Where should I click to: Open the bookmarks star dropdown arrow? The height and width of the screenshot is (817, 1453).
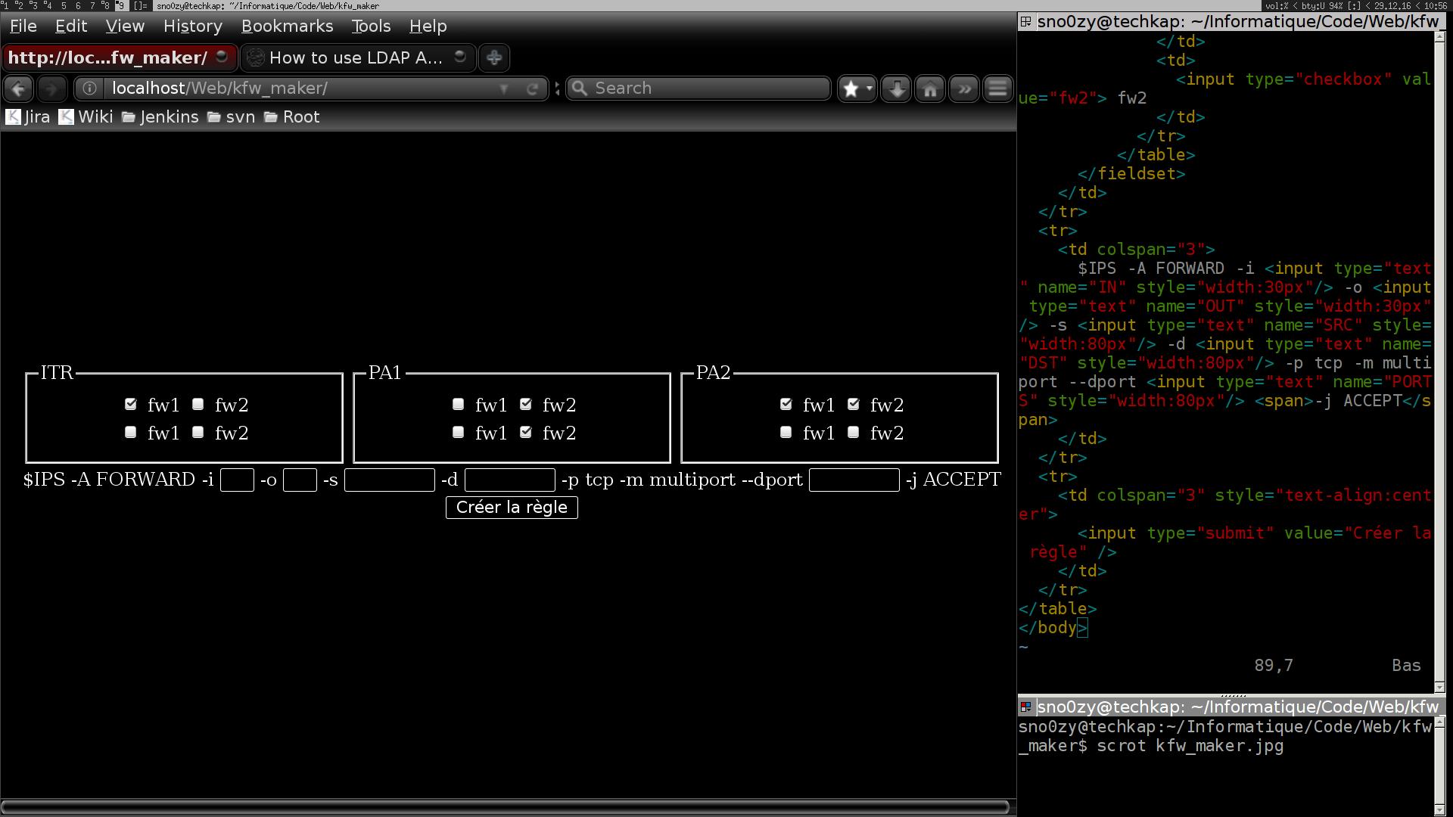tap(870, 89)
